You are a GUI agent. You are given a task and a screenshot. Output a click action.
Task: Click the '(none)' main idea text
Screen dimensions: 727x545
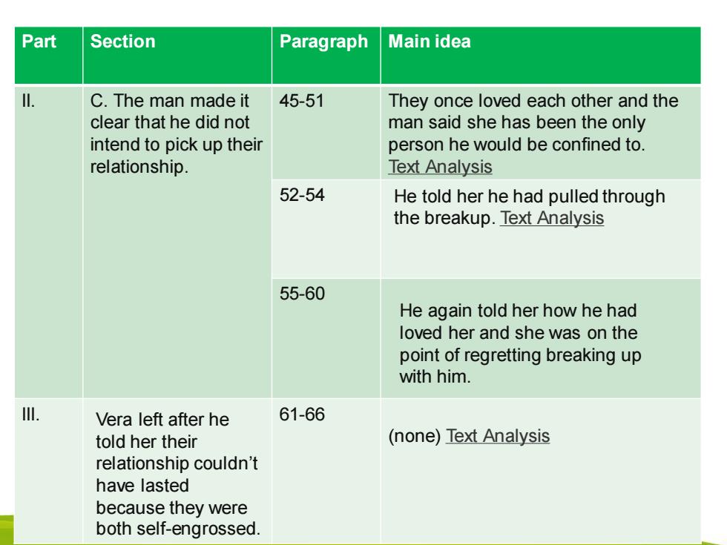click(x=414, y=436)
